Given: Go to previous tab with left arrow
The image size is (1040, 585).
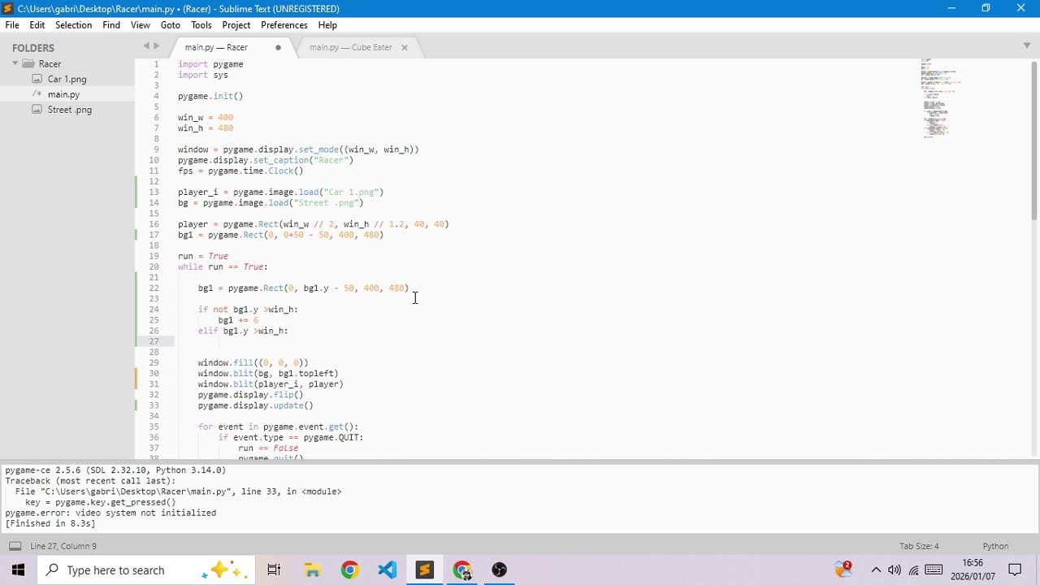Looking at the screenshot, I should click(x=146, y=46).
